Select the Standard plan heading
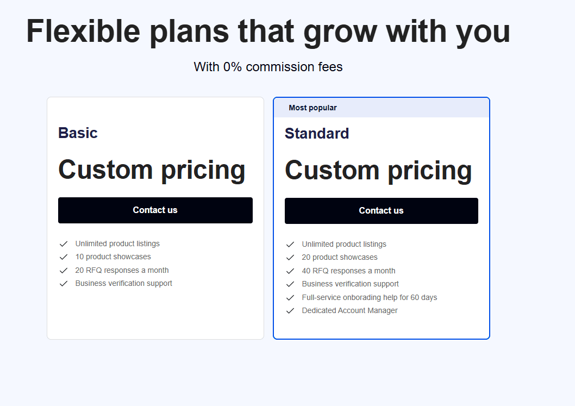This screenshot has height=406, width=575. (317, 134)
